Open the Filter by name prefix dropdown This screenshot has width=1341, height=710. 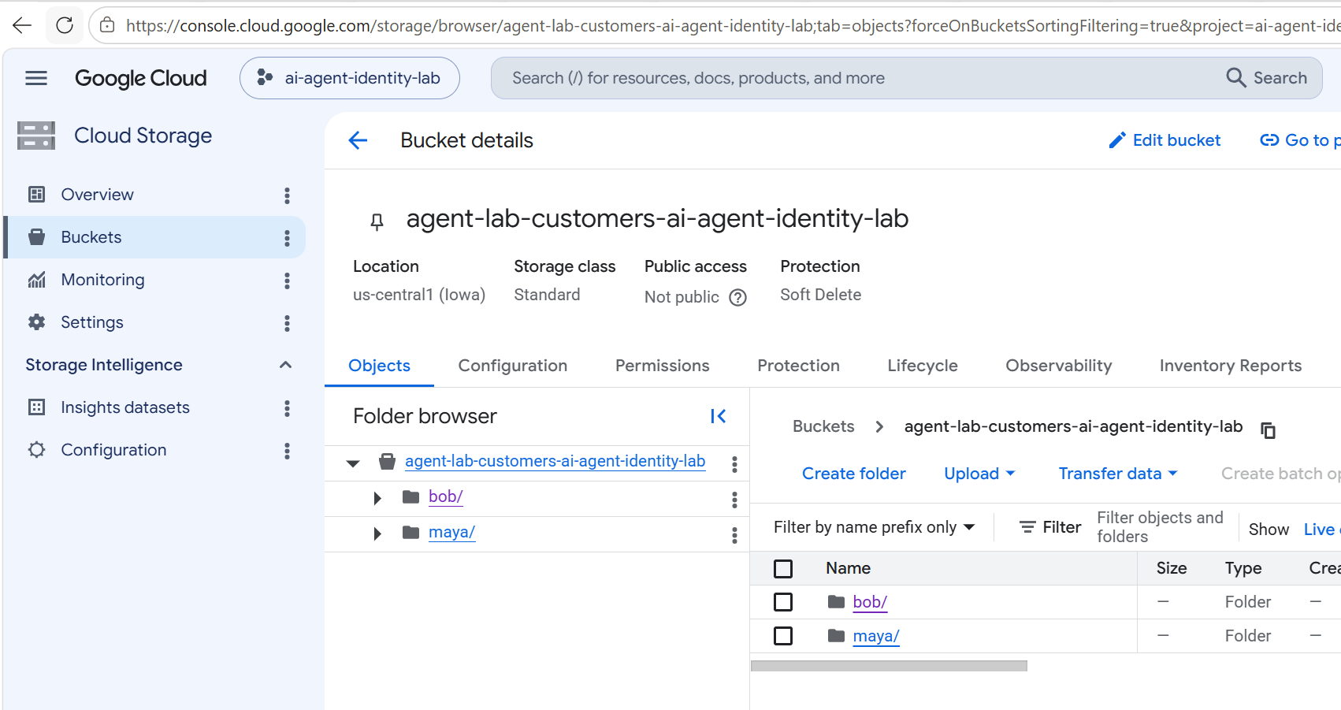coord(875,527)
